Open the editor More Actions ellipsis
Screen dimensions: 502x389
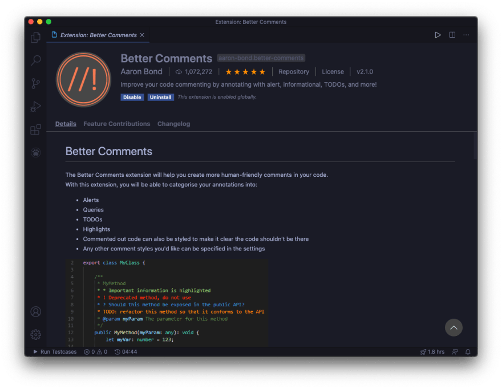point(466,35)
